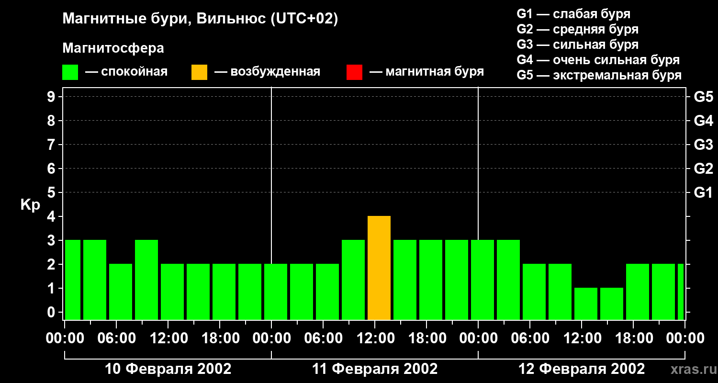Click the "G3 — сильная буря" legend line

pyautogui.click(x=577, y=45)
